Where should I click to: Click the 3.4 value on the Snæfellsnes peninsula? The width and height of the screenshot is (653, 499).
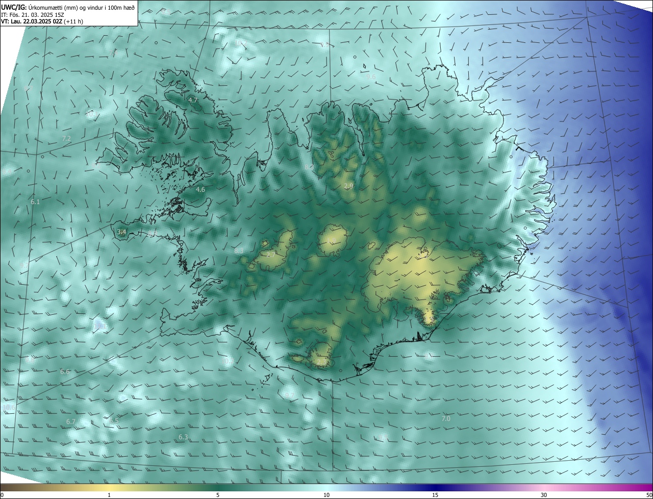tap(121, 232)
